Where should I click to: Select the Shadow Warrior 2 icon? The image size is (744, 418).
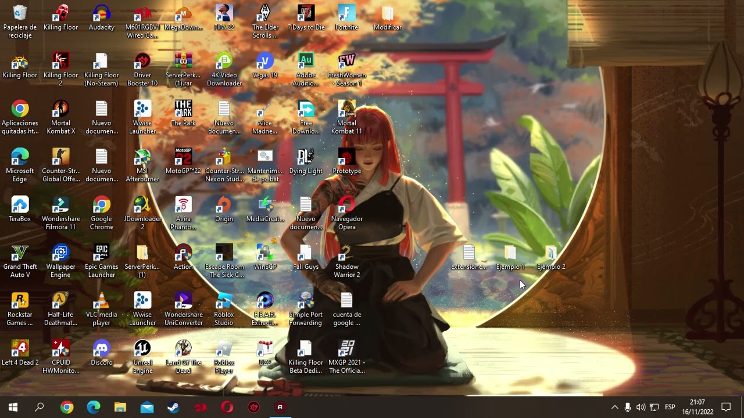click(x=346, y=261)
